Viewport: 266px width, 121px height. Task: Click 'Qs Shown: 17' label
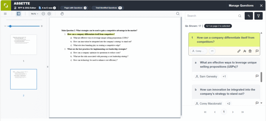[193, 26]
